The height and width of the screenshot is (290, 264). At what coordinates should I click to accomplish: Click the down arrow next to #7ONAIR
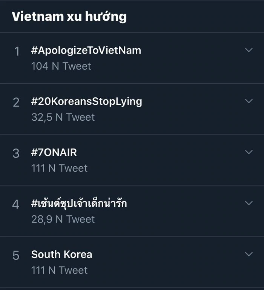(249, 152)
